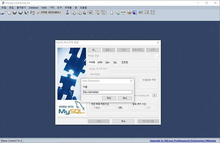Open the selected database dropdown in toolbar
The width and height of the screenshot is (220, 143).
(x=51, y=13)
